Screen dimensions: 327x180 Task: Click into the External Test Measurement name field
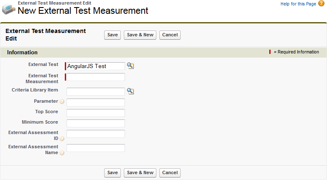point(96,77)
